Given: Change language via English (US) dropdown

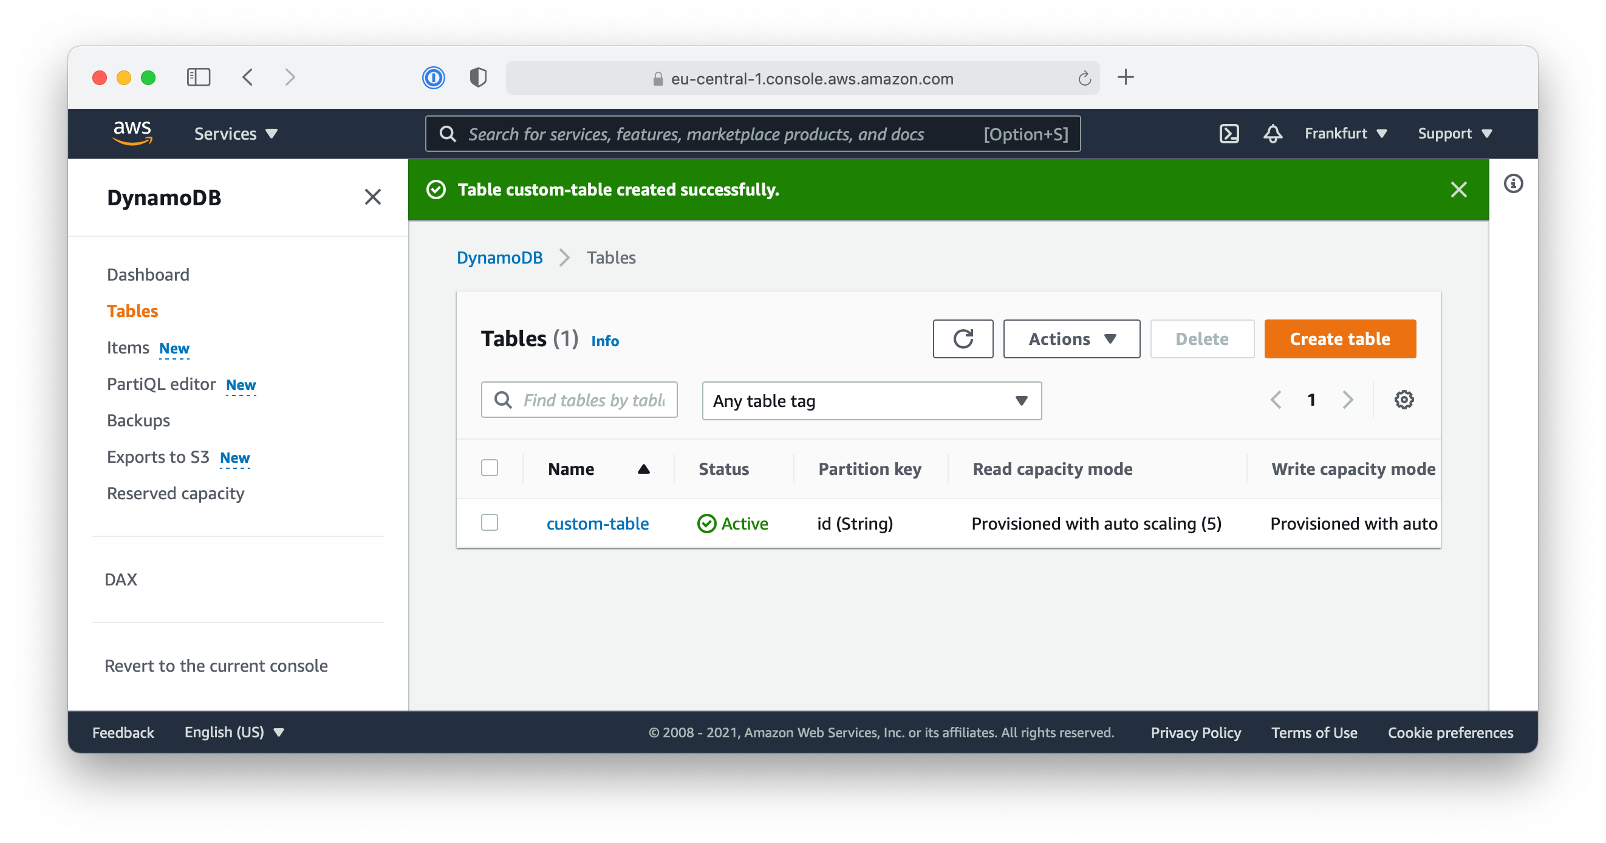Looking at the screenshot, I should pyautogui.click(x=234, y=732).
